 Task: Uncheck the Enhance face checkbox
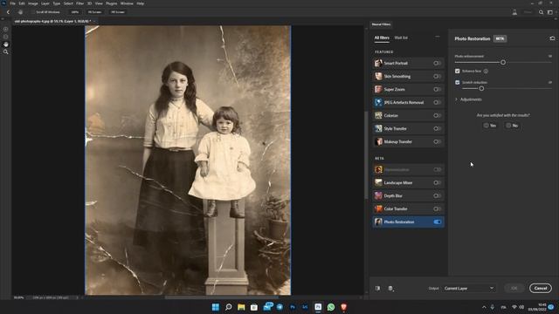pos(458,72)
